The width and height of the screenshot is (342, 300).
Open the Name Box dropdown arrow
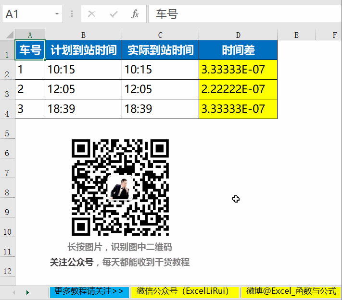57,14
